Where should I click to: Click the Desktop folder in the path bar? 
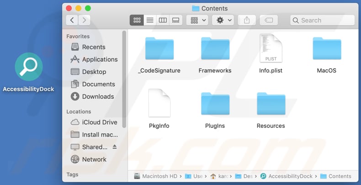(x=244, y=176)
